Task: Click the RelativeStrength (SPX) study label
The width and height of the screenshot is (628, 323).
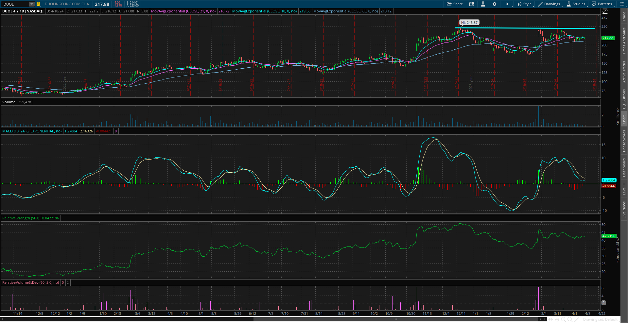Action: click(x=21, y=218)
